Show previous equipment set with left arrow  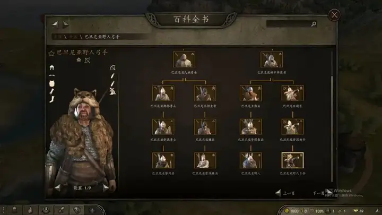tap(57, 187)
